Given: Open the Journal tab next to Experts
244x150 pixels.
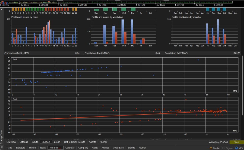Looking at the screenshot, I should 142,148.
